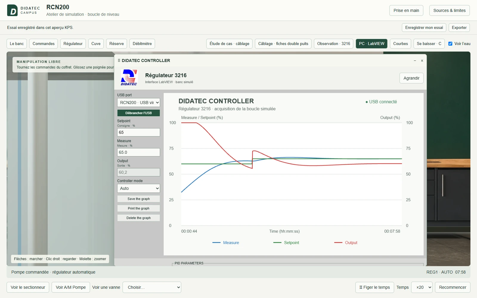Select the Régulateur tab

pos(73,44)
